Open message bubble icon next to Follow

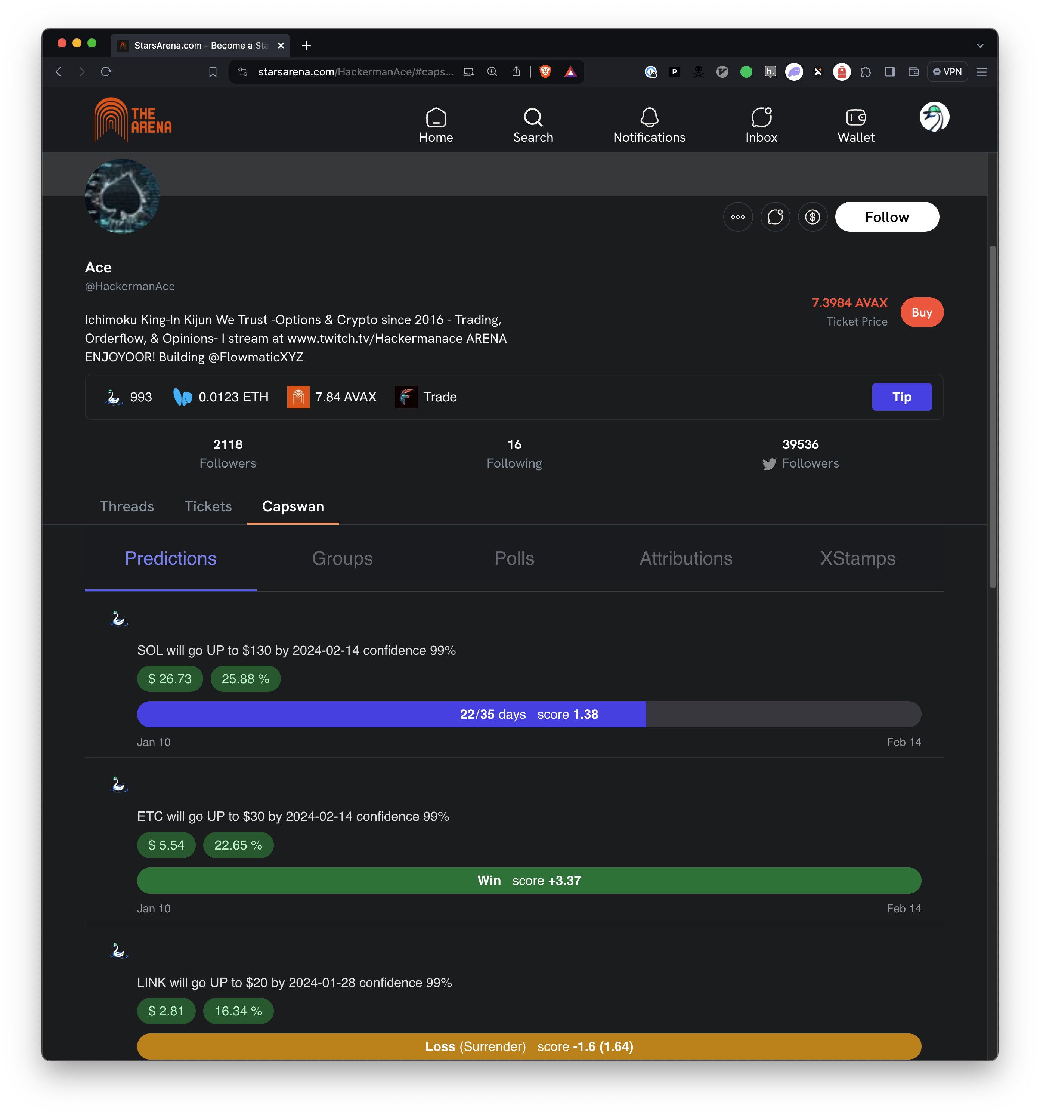click(775, 217)
